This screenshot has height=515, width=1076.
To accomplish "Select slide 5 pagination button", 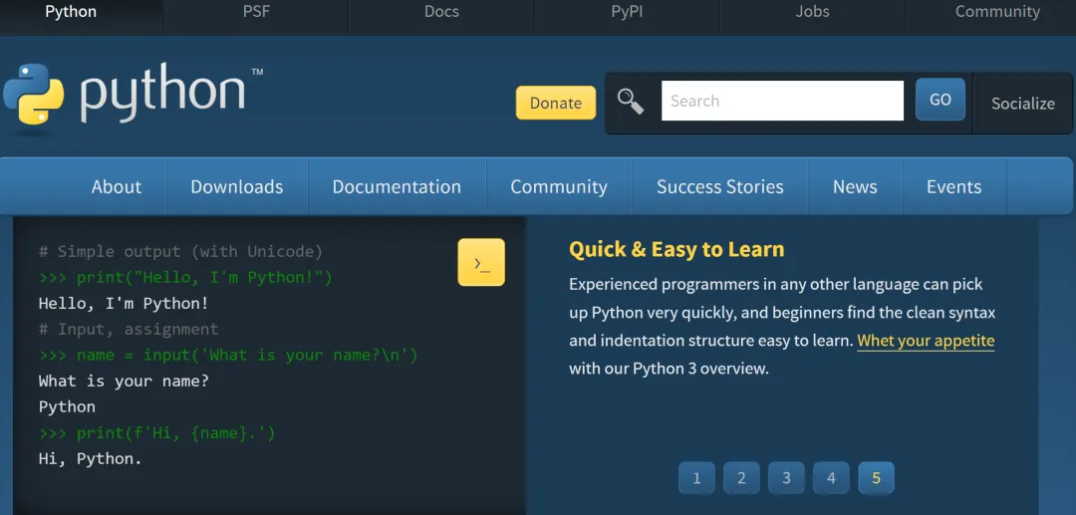I will [x=876, y=478].
